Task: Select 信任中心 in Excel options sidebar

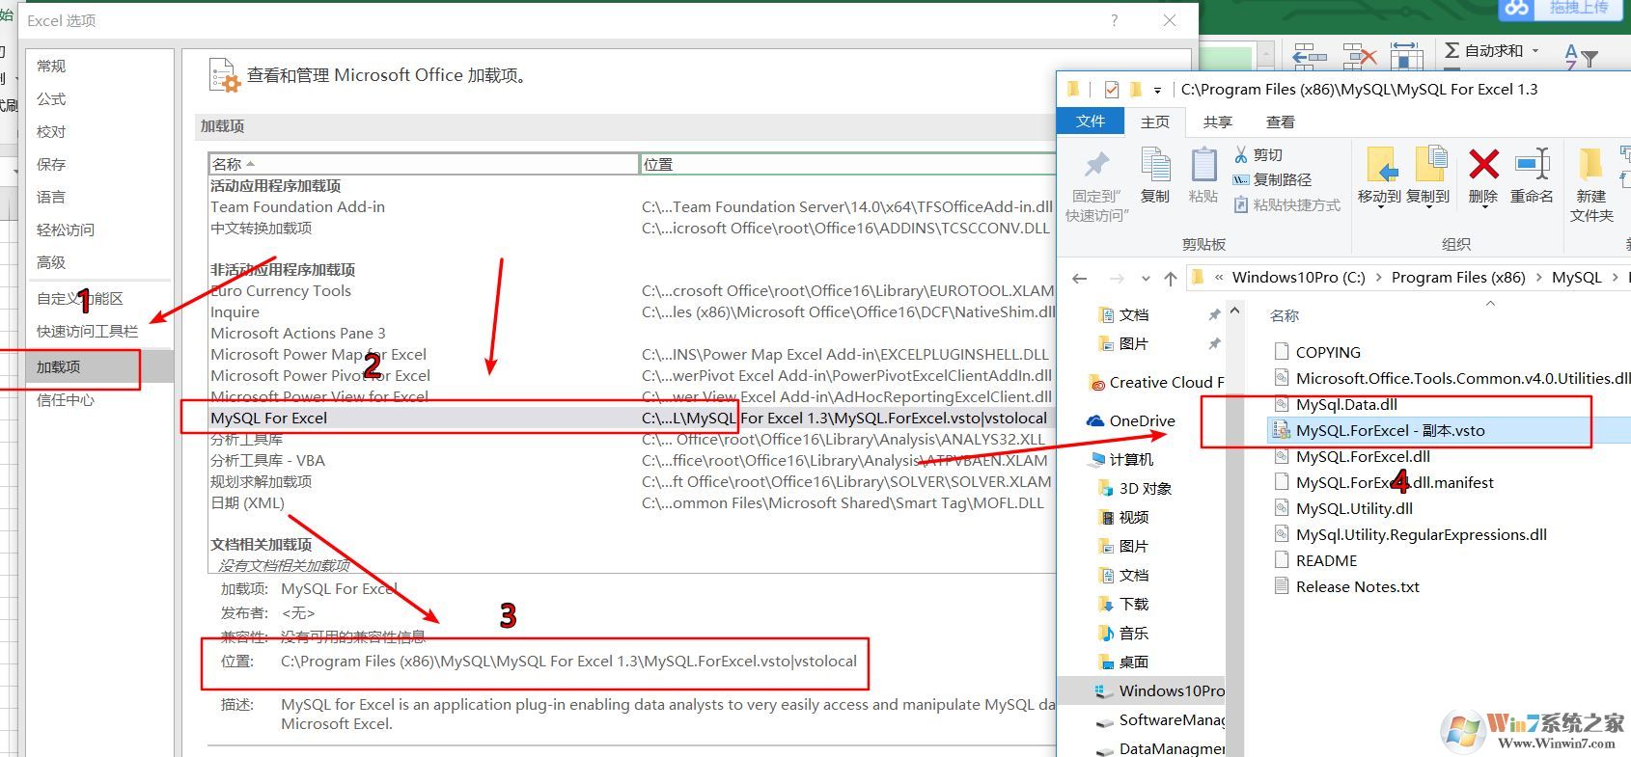Action: coord(66,399)
